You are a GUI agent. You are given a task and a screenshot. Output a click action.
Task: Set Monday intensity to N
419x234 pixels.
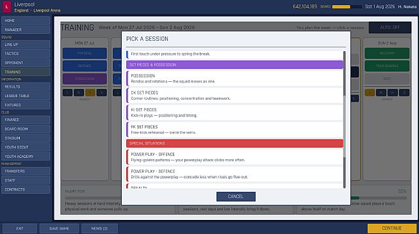(x=79, y=93)
